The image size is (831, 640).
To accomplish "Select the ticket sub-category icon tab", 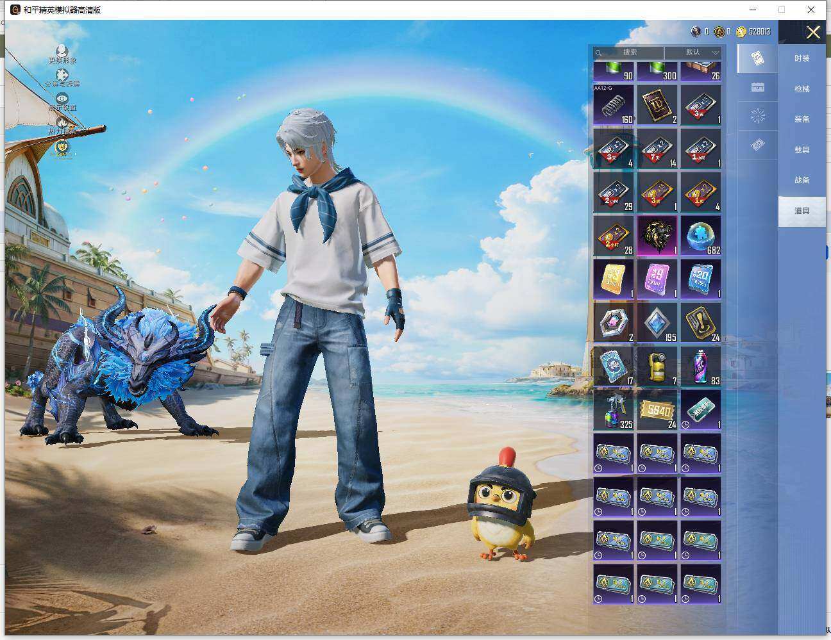I will [x=757, y=145].
